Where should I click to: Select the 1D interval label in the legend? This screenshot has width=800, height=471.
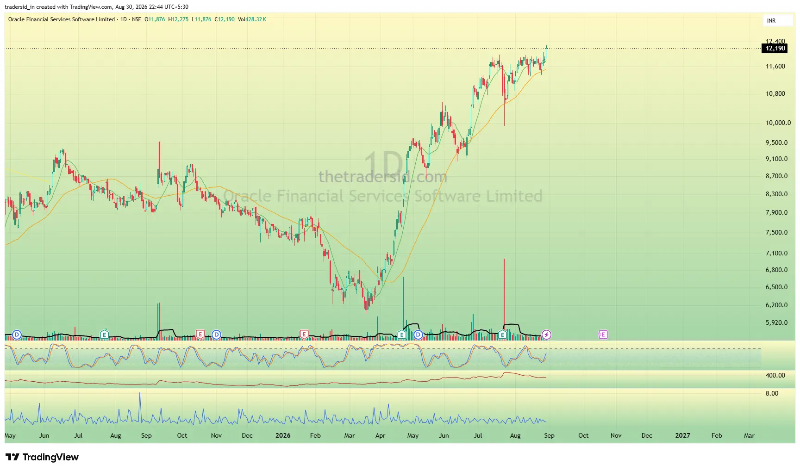[124, 19]
